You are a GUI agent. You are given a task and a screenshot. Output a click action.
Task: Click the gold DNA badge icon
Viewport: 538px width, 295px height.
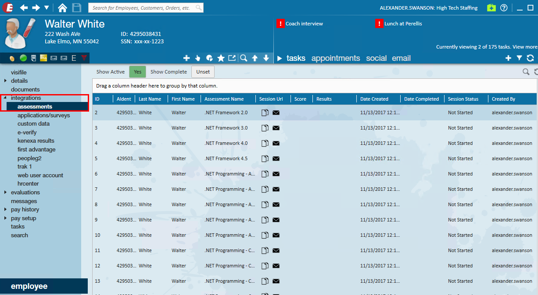click(43, 58)
